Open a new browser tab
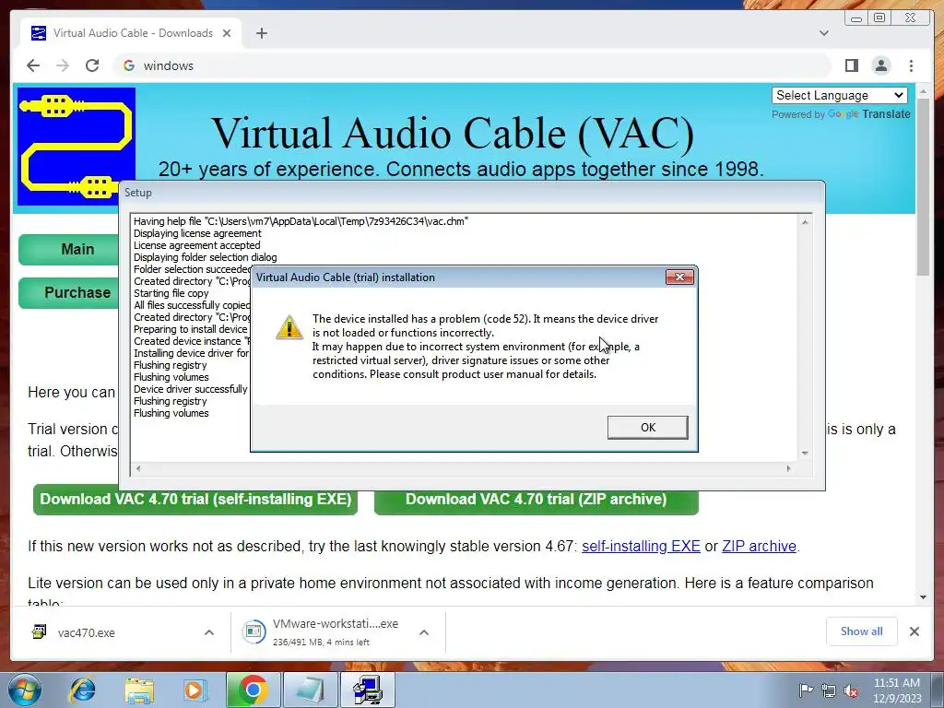This screenshot has height=708, width=944. tap(261, 33)
